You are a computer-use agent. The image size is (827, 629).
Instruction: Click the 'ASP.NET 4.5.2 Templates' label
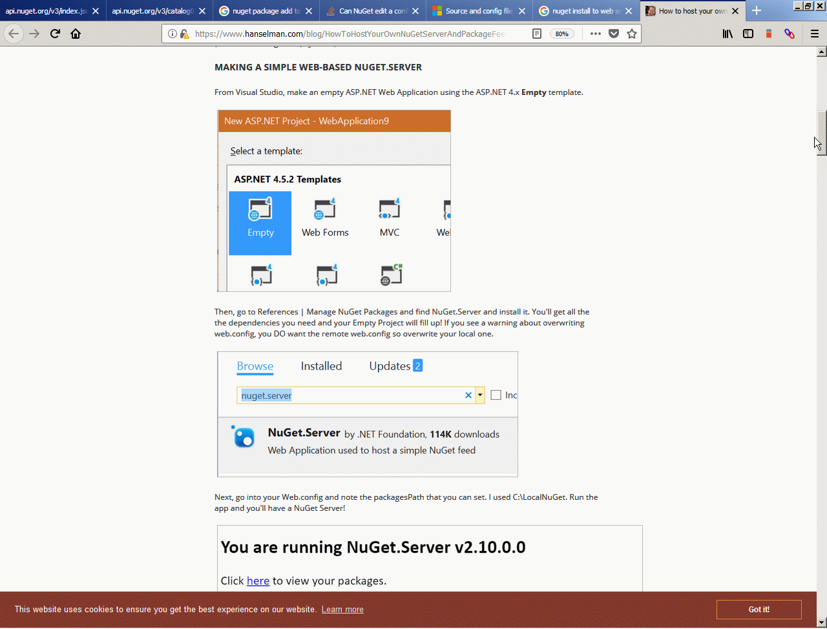(x=288, y=180)
